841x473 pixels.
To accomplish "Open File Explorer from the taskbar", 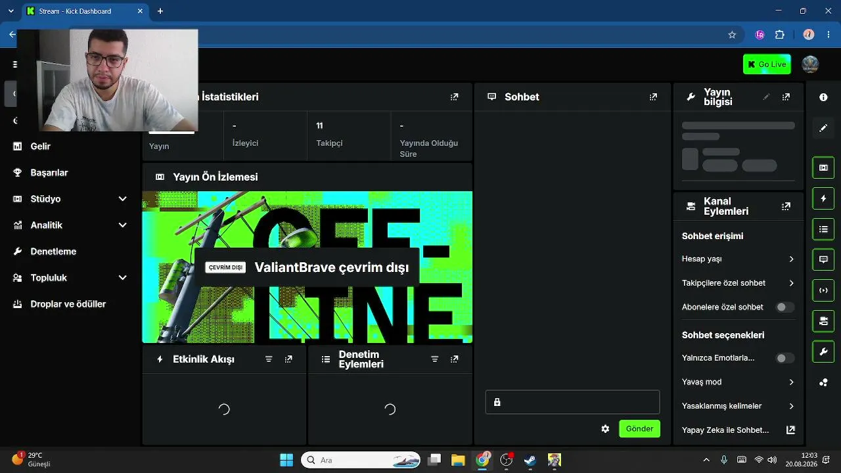I will click(x=458, y=460).
